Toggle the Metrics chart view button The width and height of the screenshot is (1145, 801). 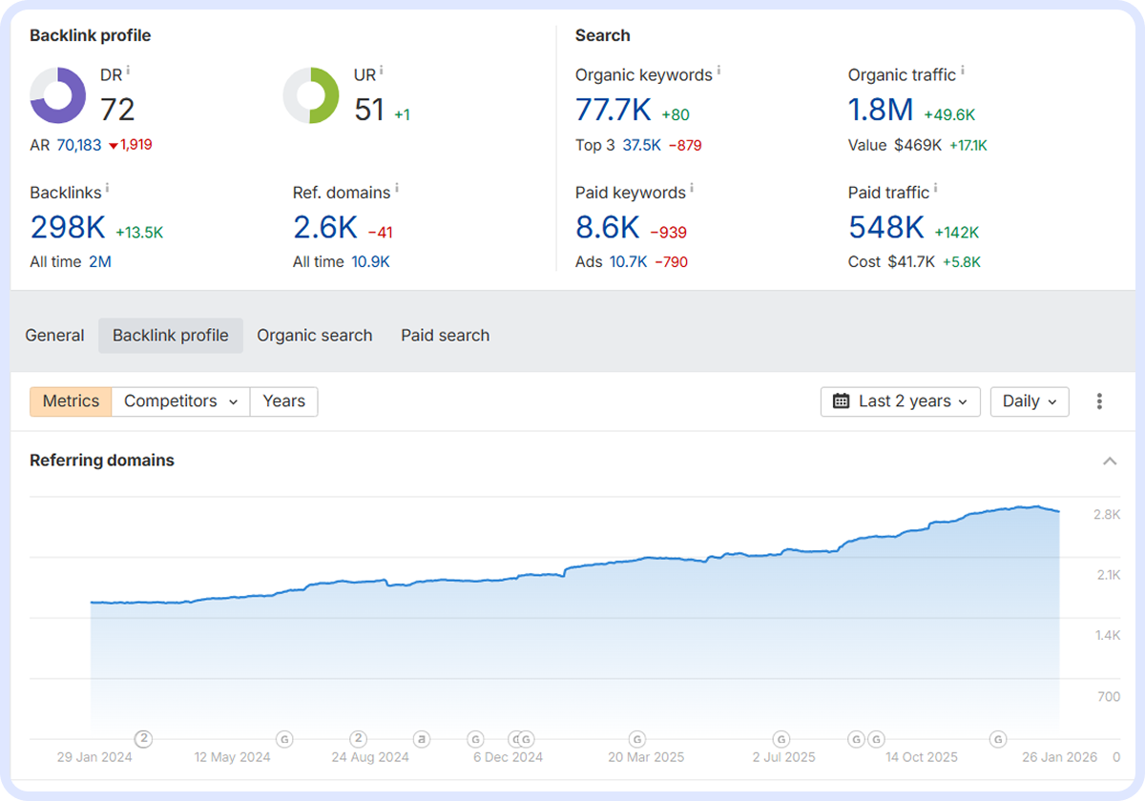71,401
